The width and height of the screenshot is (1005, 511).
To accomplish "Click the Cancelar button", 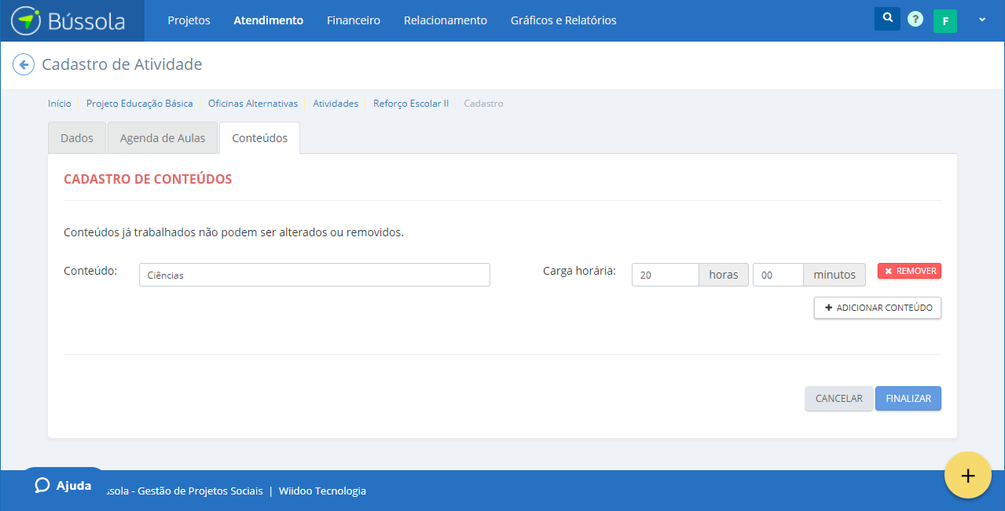I will (x=838, y=399).
